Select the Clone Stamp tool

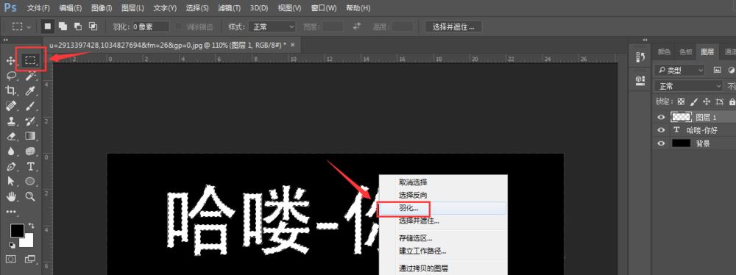[x=11, y=121]
